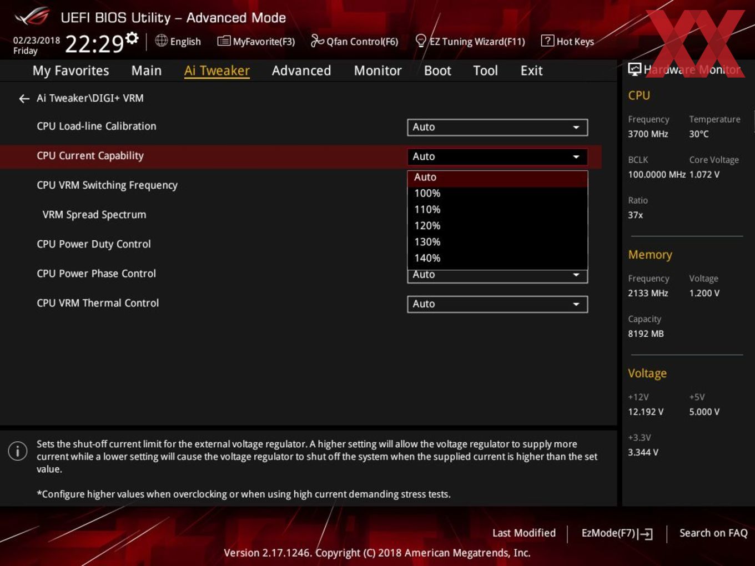Screen dimensions: 755x566
Task: Collapse the CPU Current Capability dropdown
Action: pyautogui.click(x=497, y=156)
